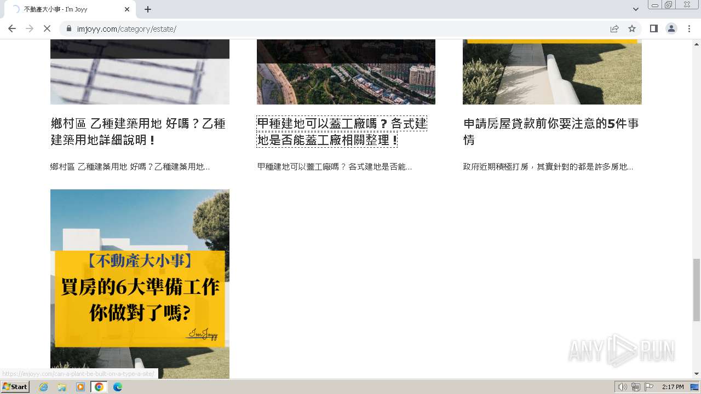Launch Internet Explorer from the taskbar
The width and height of the screenshot is (701, 394).
[x=43, y=387]
